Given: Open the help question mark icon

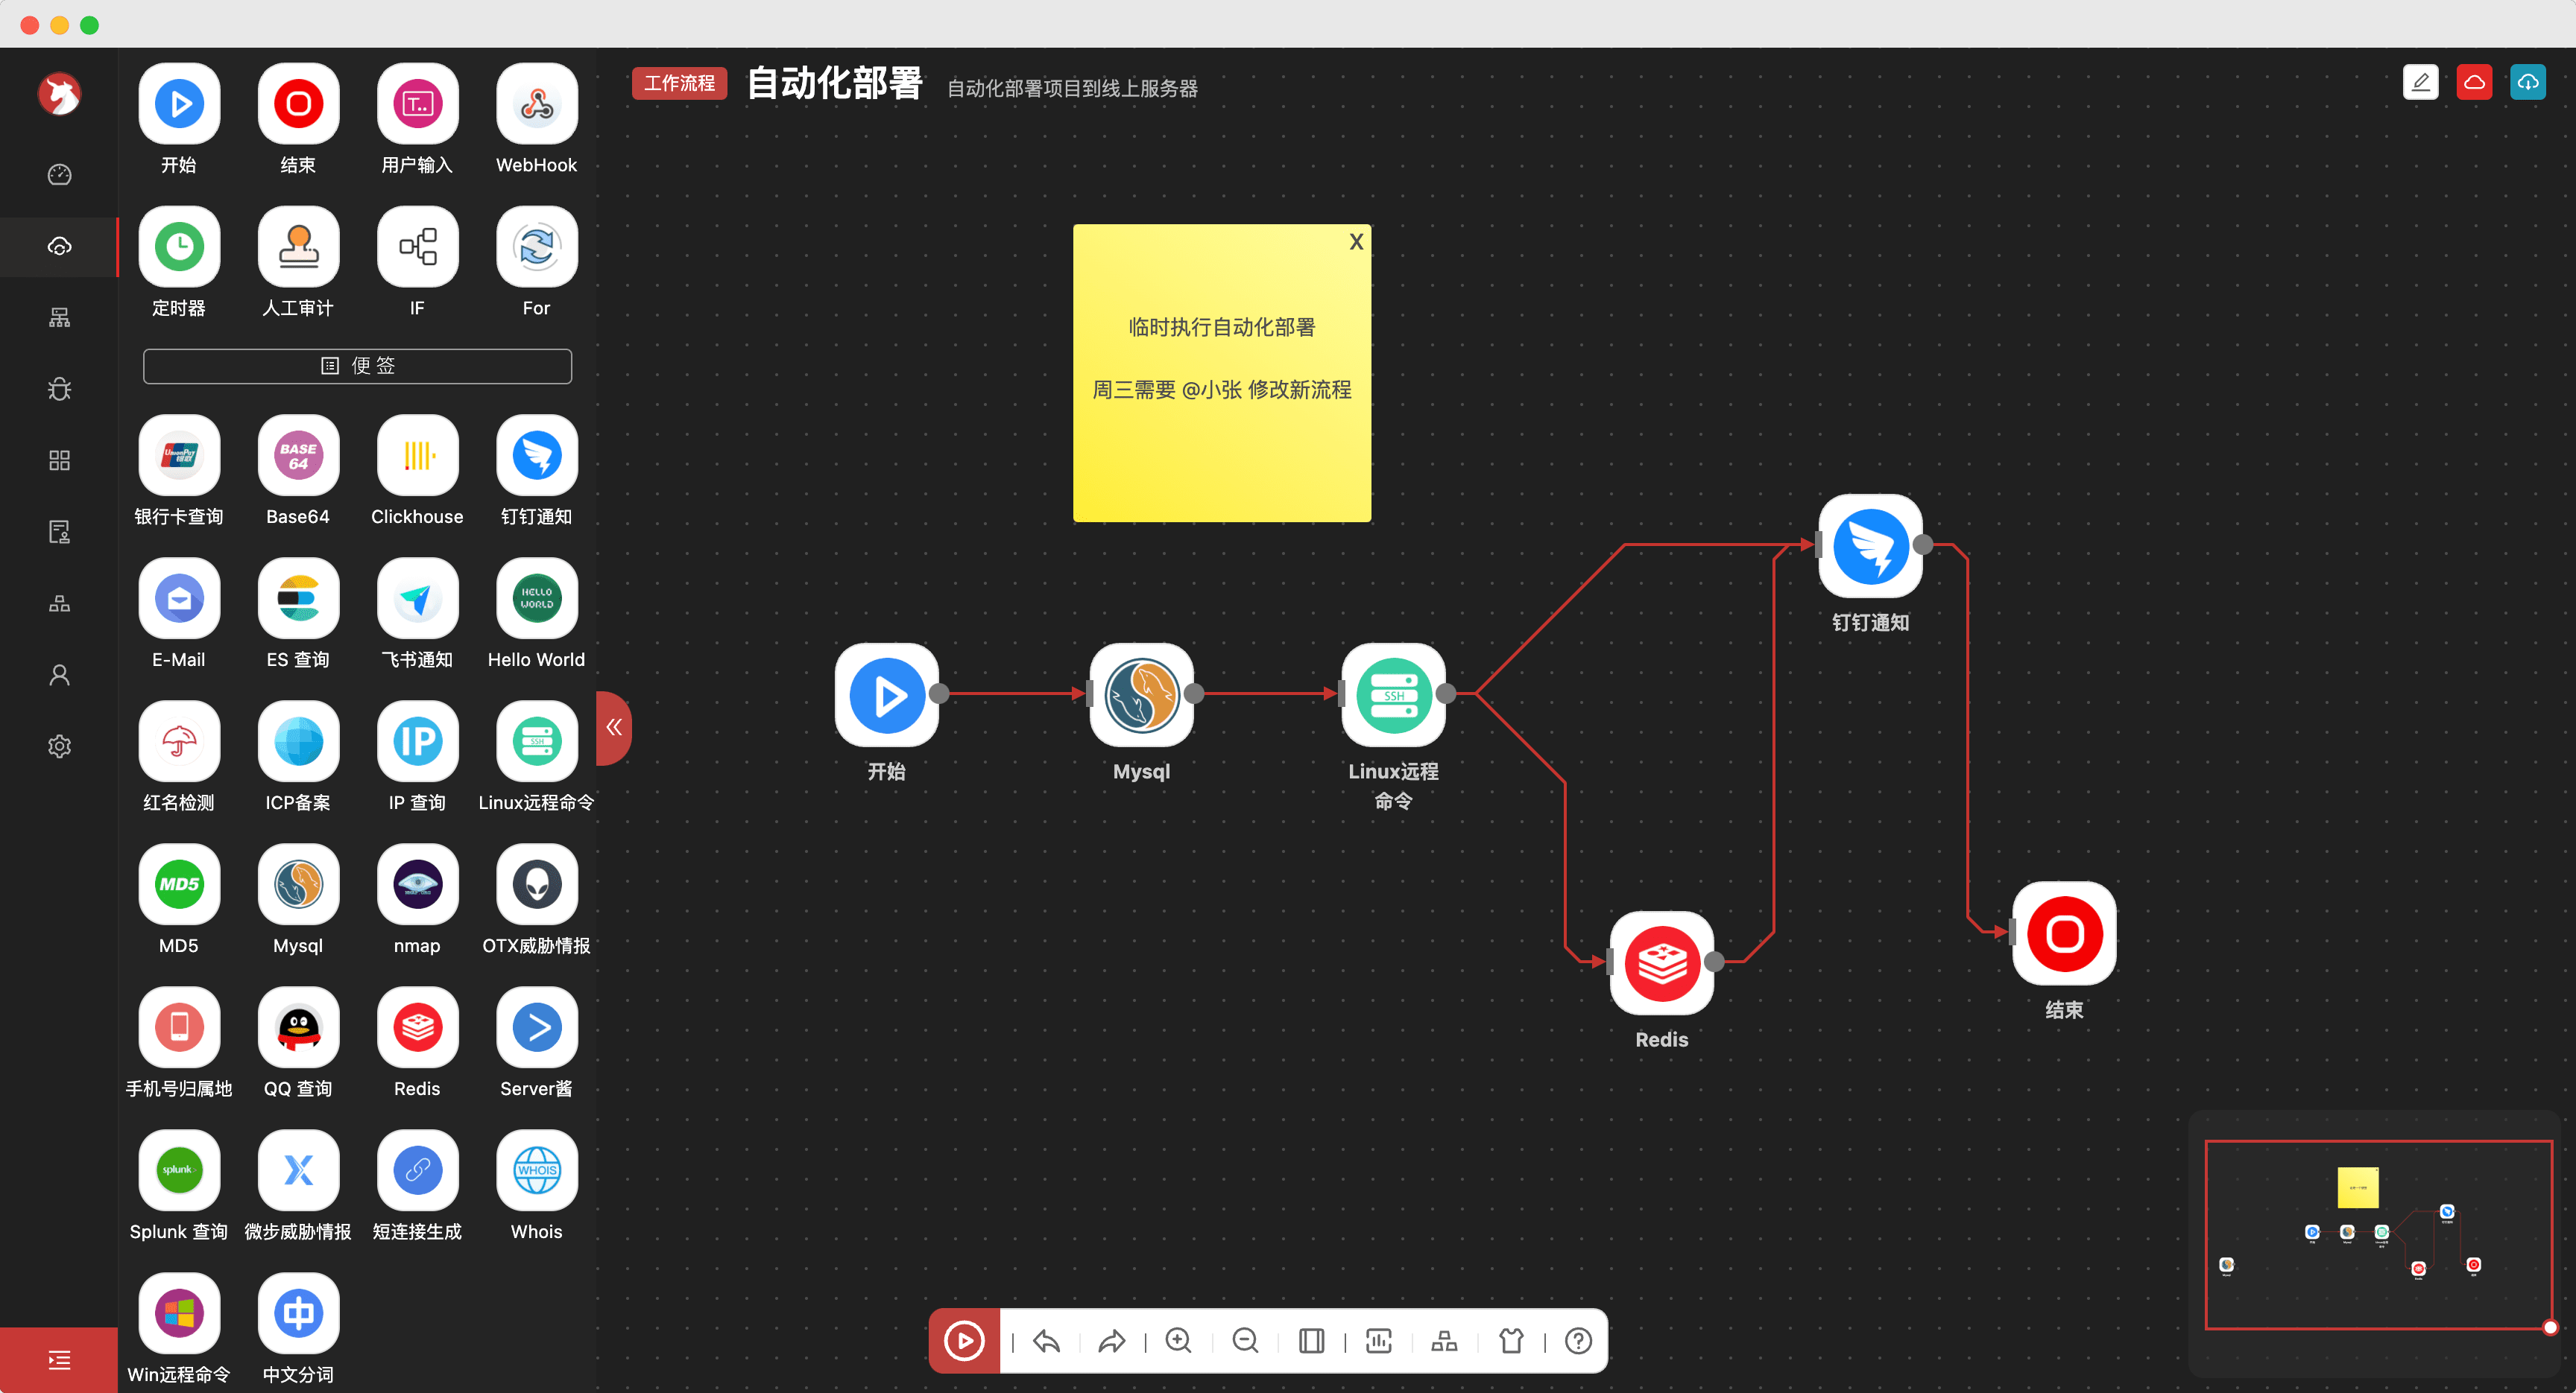Looking at the screenshot, I should click(1577, 1340).
